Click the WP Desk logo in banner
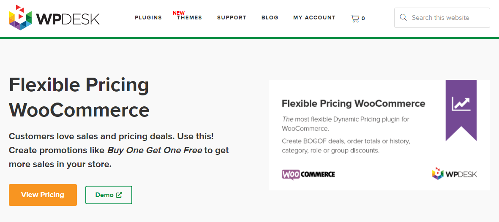 [x=454, y=173]
